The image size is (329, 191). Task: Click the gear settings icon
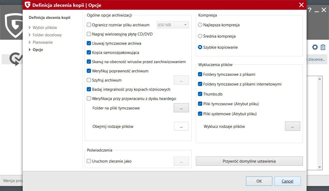[315, 47]
